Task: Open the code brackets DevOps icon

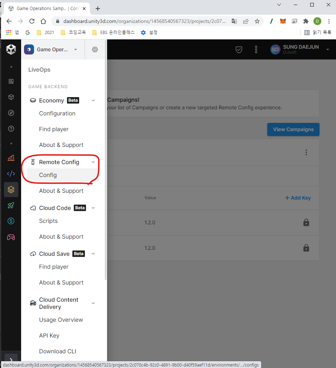Action: click(x=11, y=174)
